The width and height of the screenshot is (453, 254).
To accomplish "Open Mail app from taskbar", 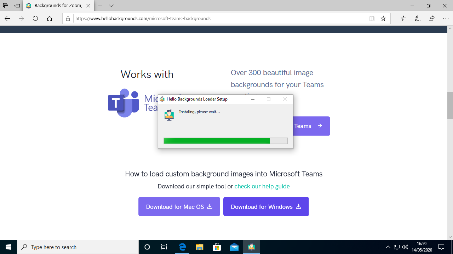I will (234, 247).
